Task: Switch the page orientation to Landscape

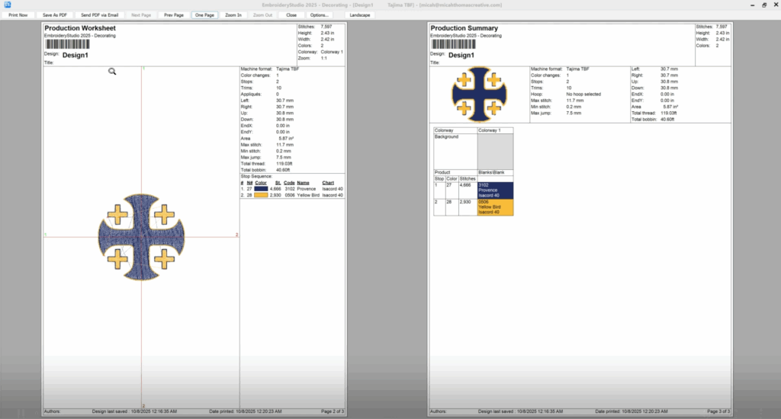Action: tap(360, 14)
